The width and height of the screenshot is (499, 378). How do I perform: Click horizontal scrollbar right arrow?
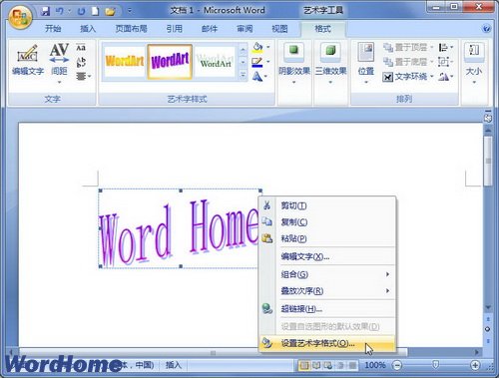pyautogui.click(x=477, y=352)
